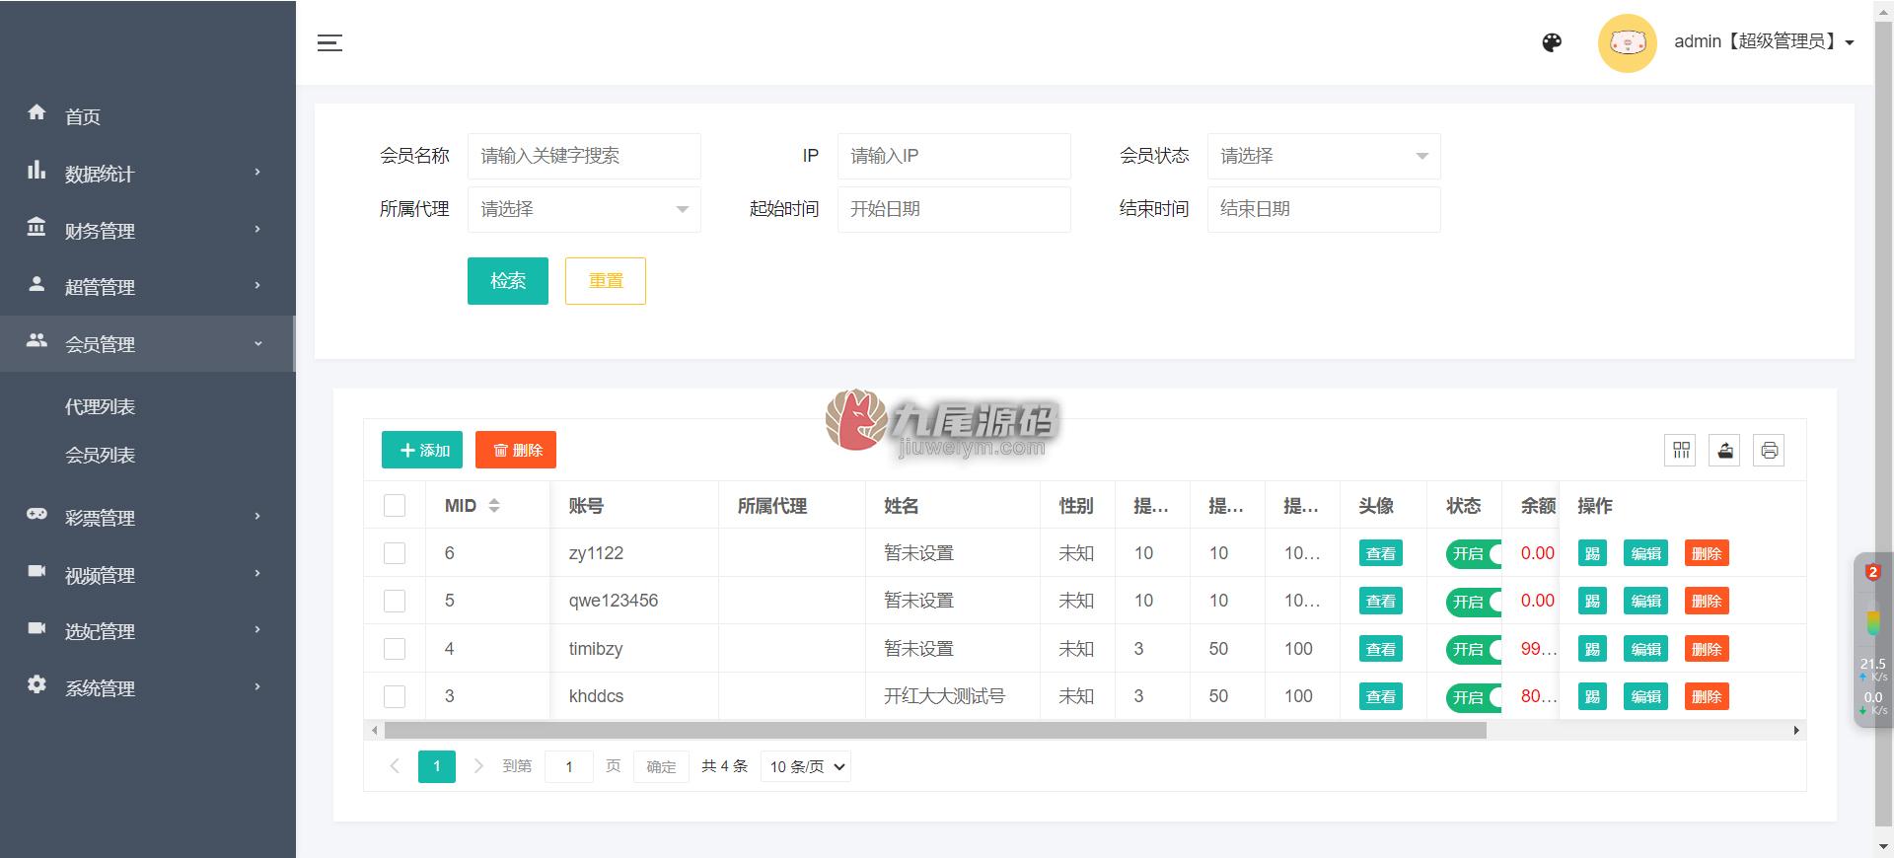Toggle the 开启 status switch for khddcs

[x=1474, y=697]
